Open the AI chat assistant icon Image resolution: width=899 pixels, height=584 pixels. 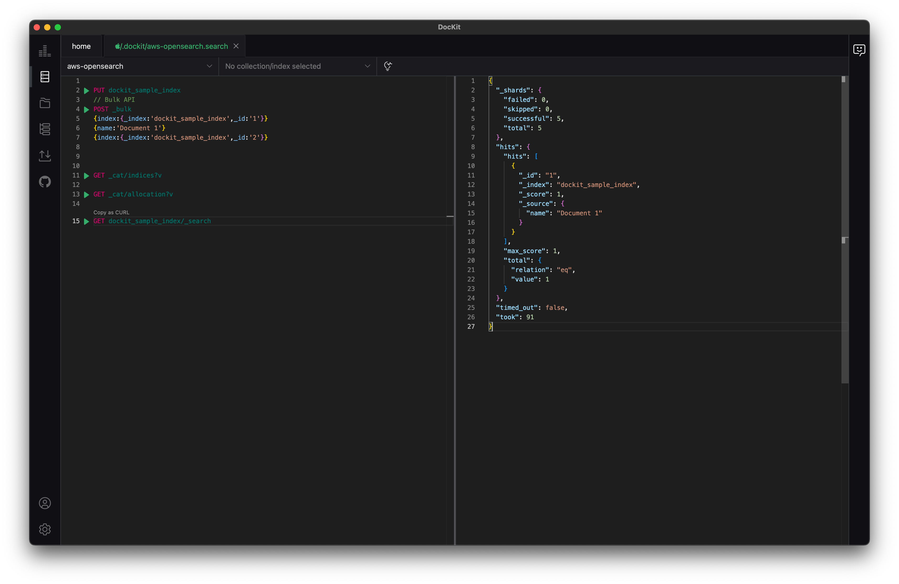[x=859, y=50]
